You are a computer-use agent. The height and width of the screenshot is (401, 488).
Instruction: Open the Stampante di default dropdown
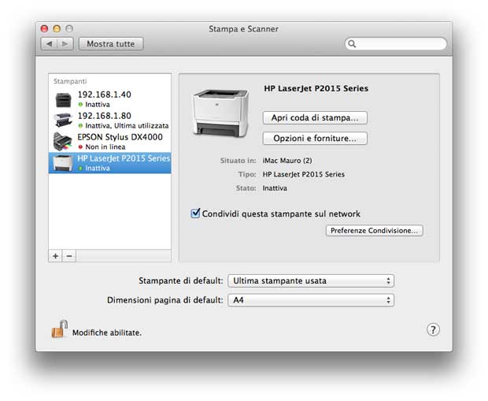coord(311,280)
